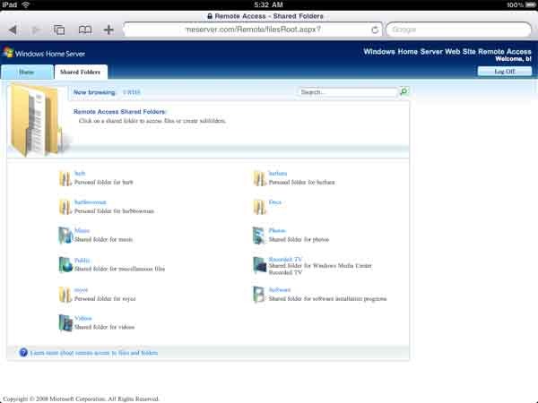Tap the iPad battery indicator
Viewport: 538px width, 403px height.
pyautogui.click(x=530, y=4)
